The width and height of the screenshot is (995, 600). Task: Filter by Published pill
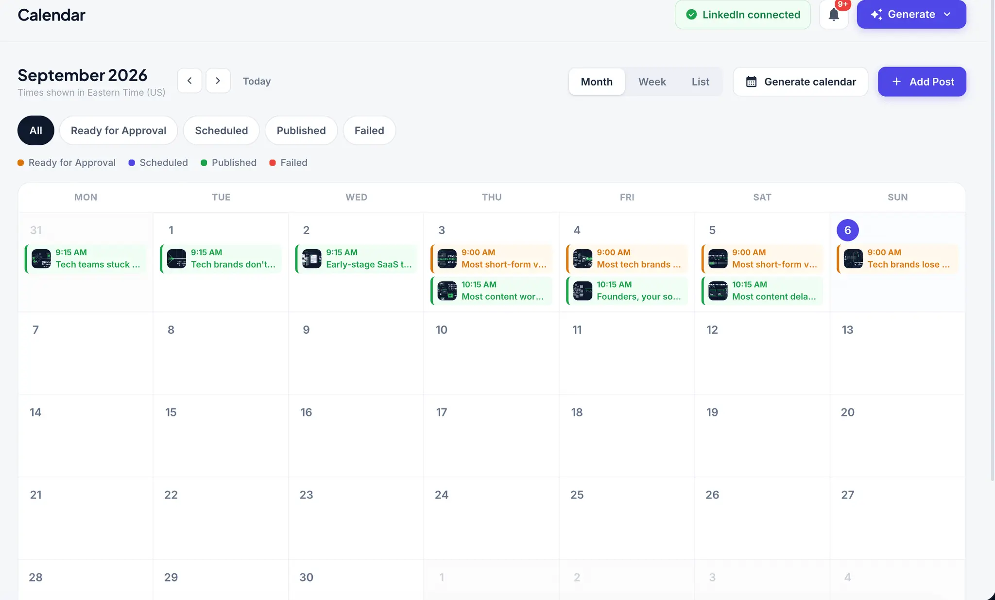pyautogui.click(x=301, y=130)
